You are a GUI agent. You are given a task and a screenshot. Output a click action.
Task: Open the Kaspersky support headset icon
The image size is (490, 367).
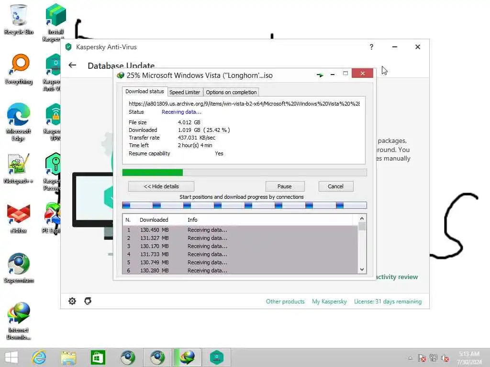[x=88, y=301]
